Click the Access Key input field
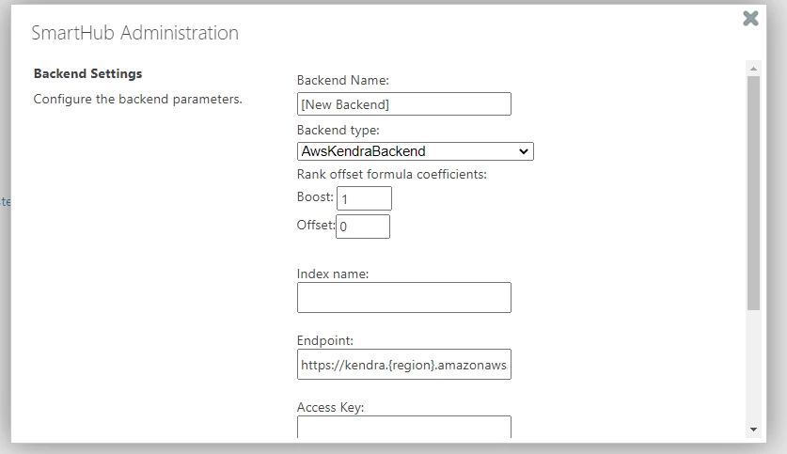This screenshot has height=454, width=787. tap(403, 428)
